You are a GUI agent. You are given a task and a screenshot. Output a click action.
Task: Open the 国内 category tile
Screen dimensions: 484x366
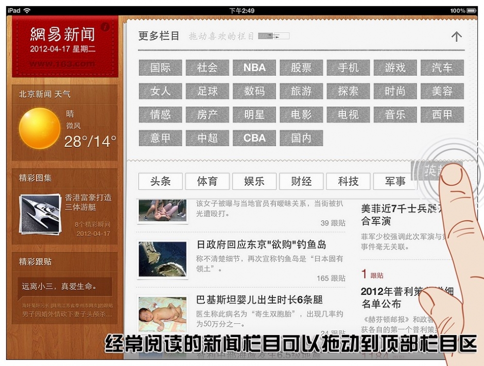tap(301, 138)
